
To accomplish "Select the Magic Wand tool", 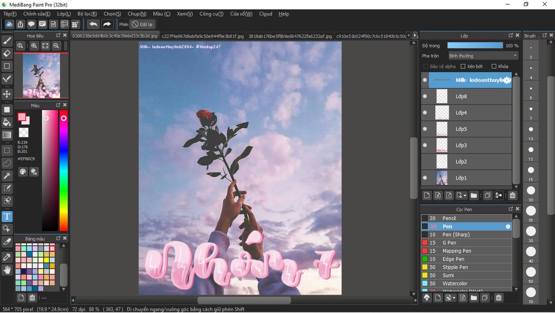I will click(x=7, y=175).
